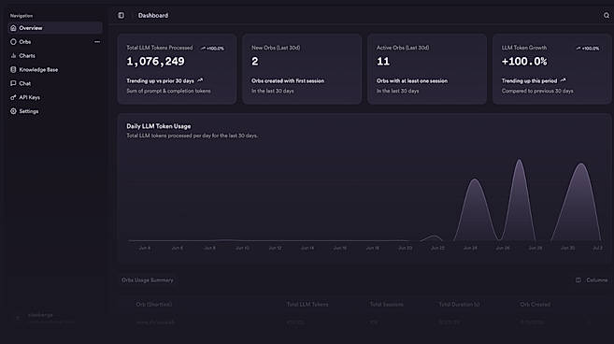Open the Settings gear icon
The width and height of the screenshot is (614, 344).
point(13,111)
